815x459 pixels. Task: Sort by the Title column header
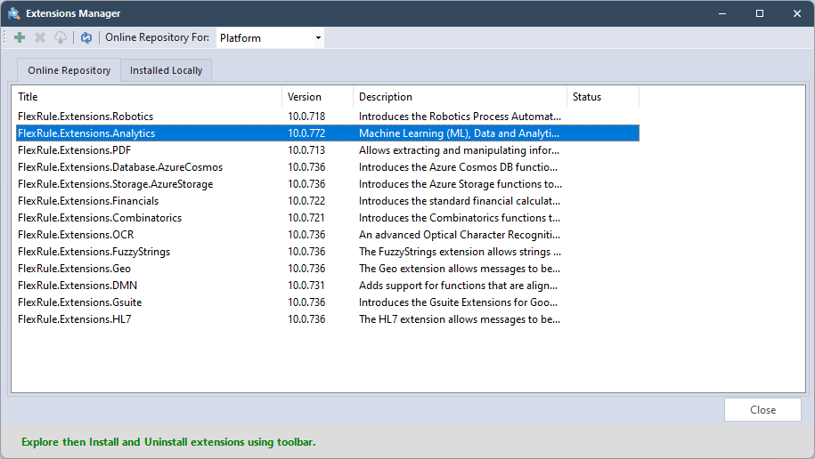click(149, 97)
